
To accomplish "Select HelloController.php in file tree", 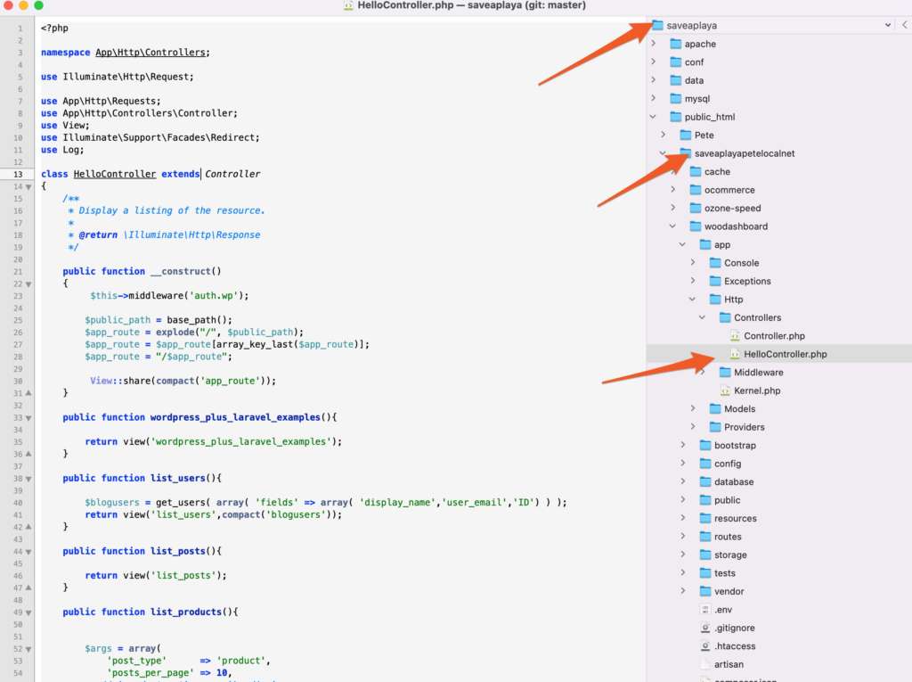I will (785, 354).
